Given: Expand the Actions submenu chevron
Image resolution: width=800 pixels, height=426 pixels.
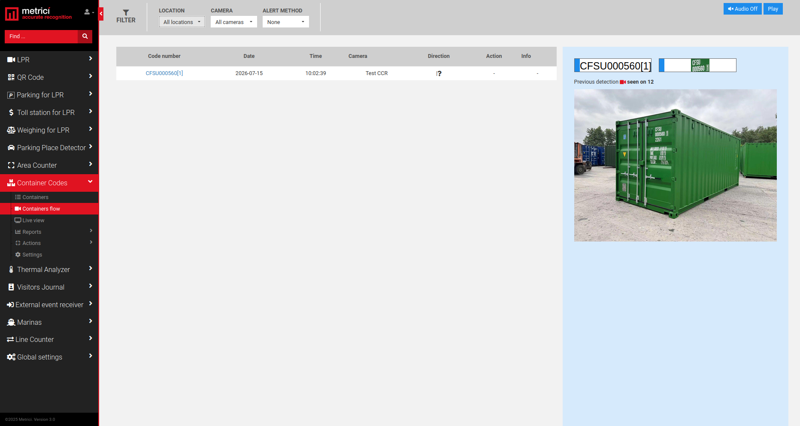Looking at the screenshot, I should click(x=91, y=242).
